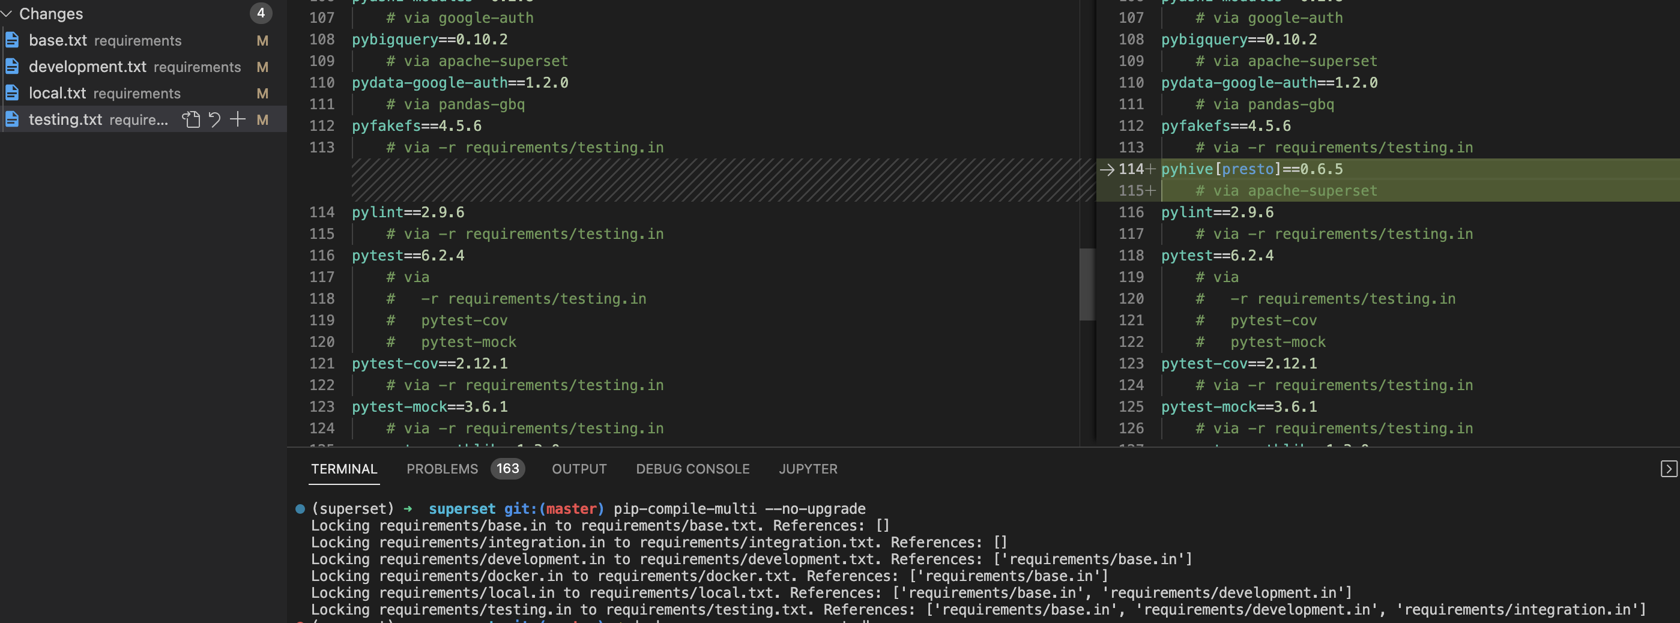This screenshot has height=623, width=1680.
Task: Click the M indicator on local.txt
Action: tap(262, 93)
